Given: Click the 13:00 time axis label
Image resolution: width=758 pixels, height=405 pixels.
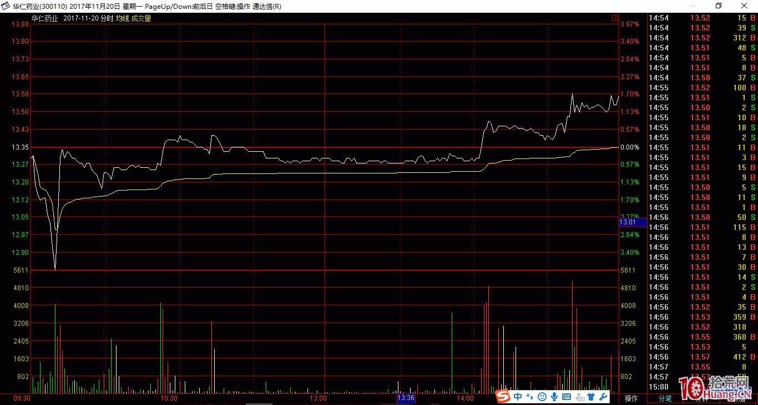Looking at the screenshot, I should pyautogui.click(x=318, y=398).
